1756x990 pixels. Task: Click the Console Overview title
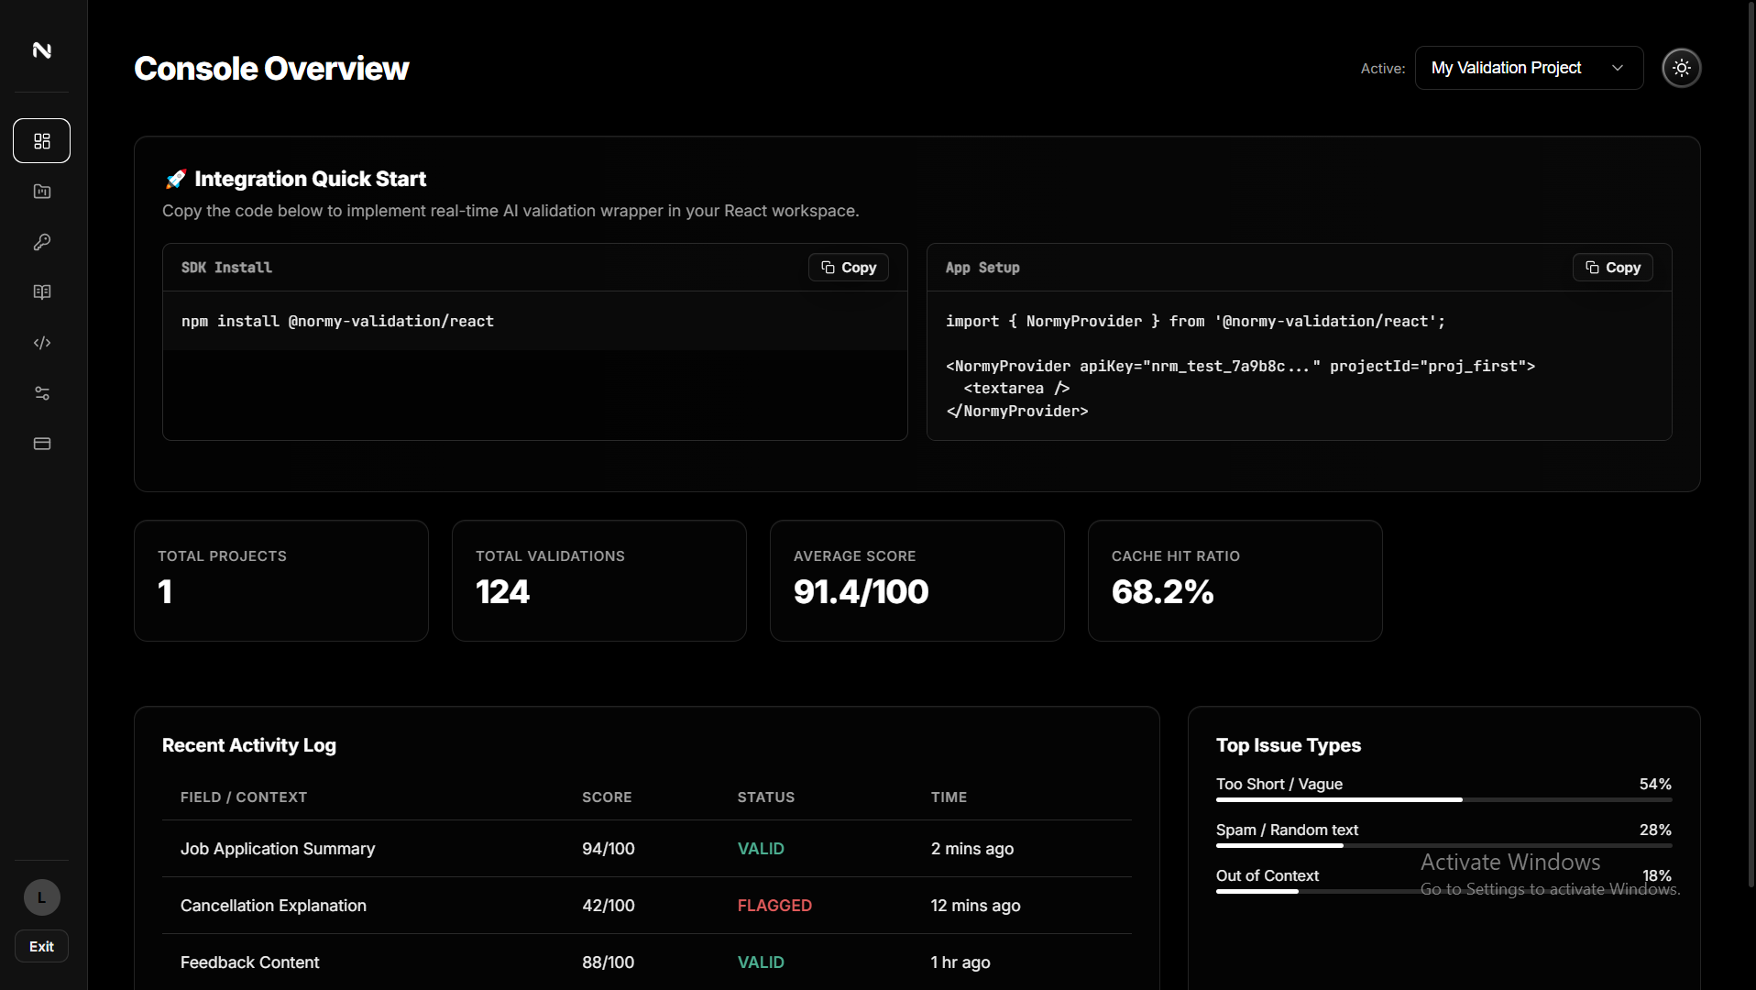[x=271, y=69]
